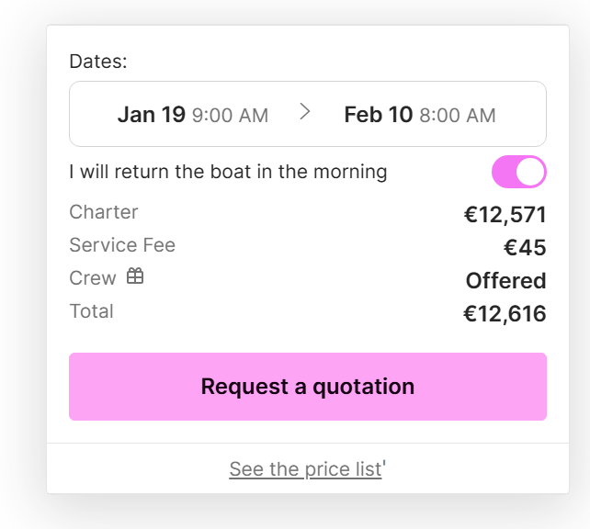Click the €12,571 charter price
This screenshot has width=590, height=529.
[505, 215]
